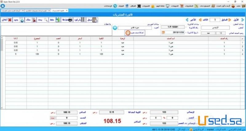This screenshot has width=246, height=131.
Task: Click the invoice number field 1-P-10001
Action: tap(173, 27)
